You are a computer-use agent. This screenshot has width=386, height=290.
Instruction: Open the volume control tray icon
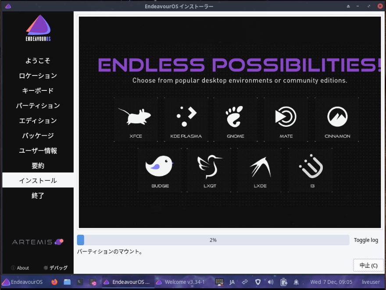pos(270,282)
